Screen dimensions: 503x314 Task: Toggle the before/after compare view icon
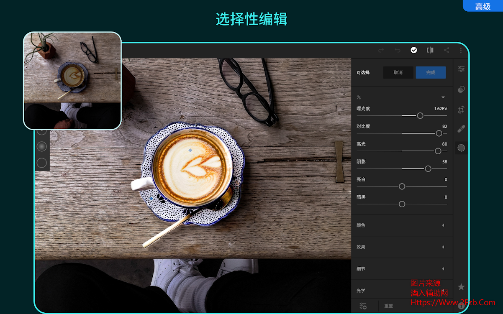click(430, 50)
